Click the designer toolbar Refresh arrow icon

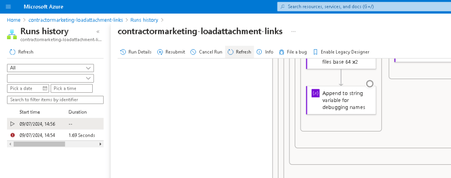pyautogui.click(x=230, y=52)
